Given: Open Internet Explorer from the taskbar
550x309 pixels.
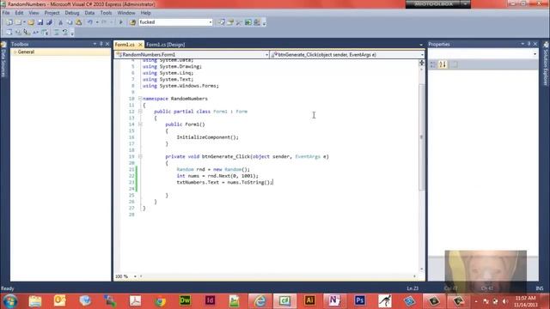Looking at the screenshot, I should click(x=260, y=300).
